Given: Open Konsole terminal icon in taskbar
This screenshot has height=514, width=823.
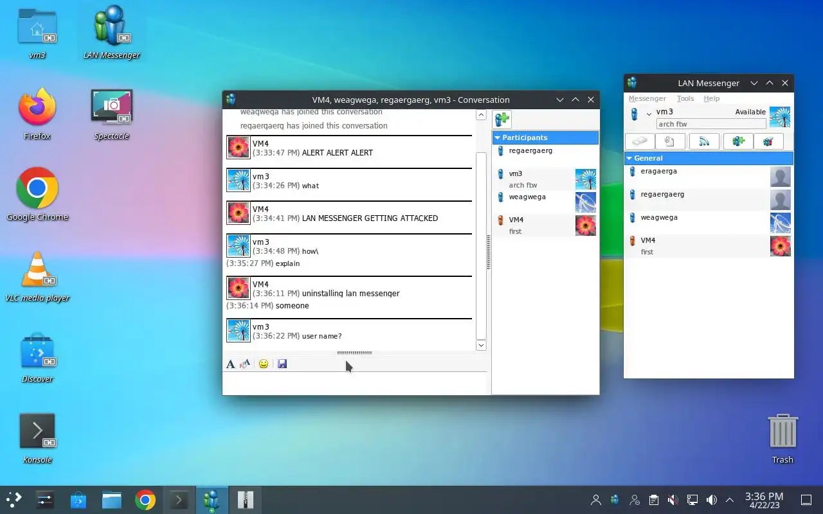Looking at the screenshot, I should pyautogui.click(x=178, y=500).
